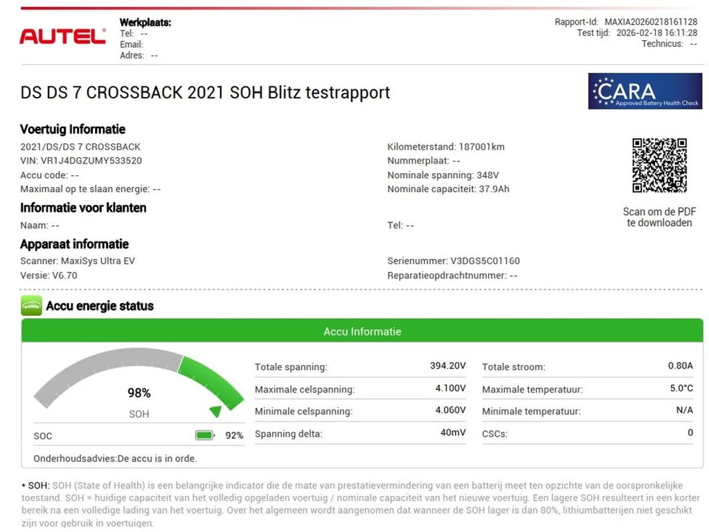Select the VIN number text
Image resolution: width=709 pixels, height=532 pixels.
81,161
